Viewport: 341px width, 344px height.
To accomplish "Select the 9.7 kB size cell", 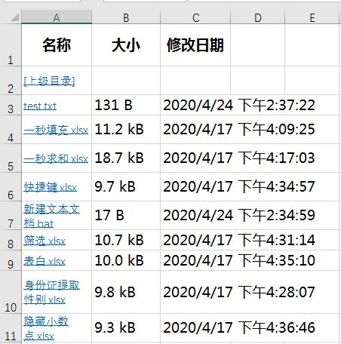I will [x=126, y=187].
